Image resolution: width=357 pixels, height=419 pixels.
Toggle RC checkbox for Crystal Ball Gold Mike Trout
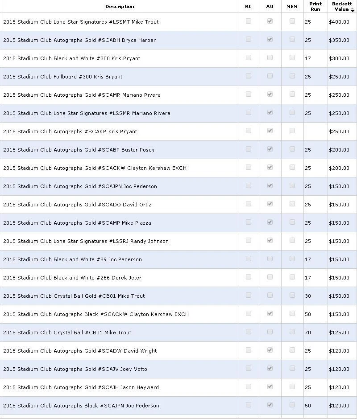[249, 295]
